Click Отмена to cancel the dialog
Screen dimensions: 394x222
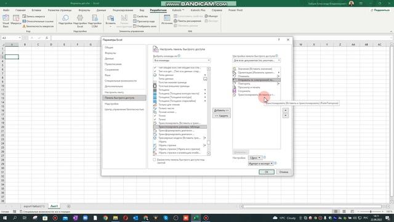pos(283,172)
